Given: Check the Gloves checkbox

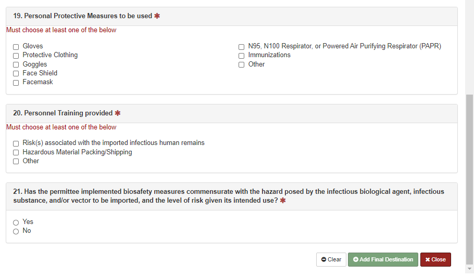Looking at the screenshot, I should [x=16, y=47].
